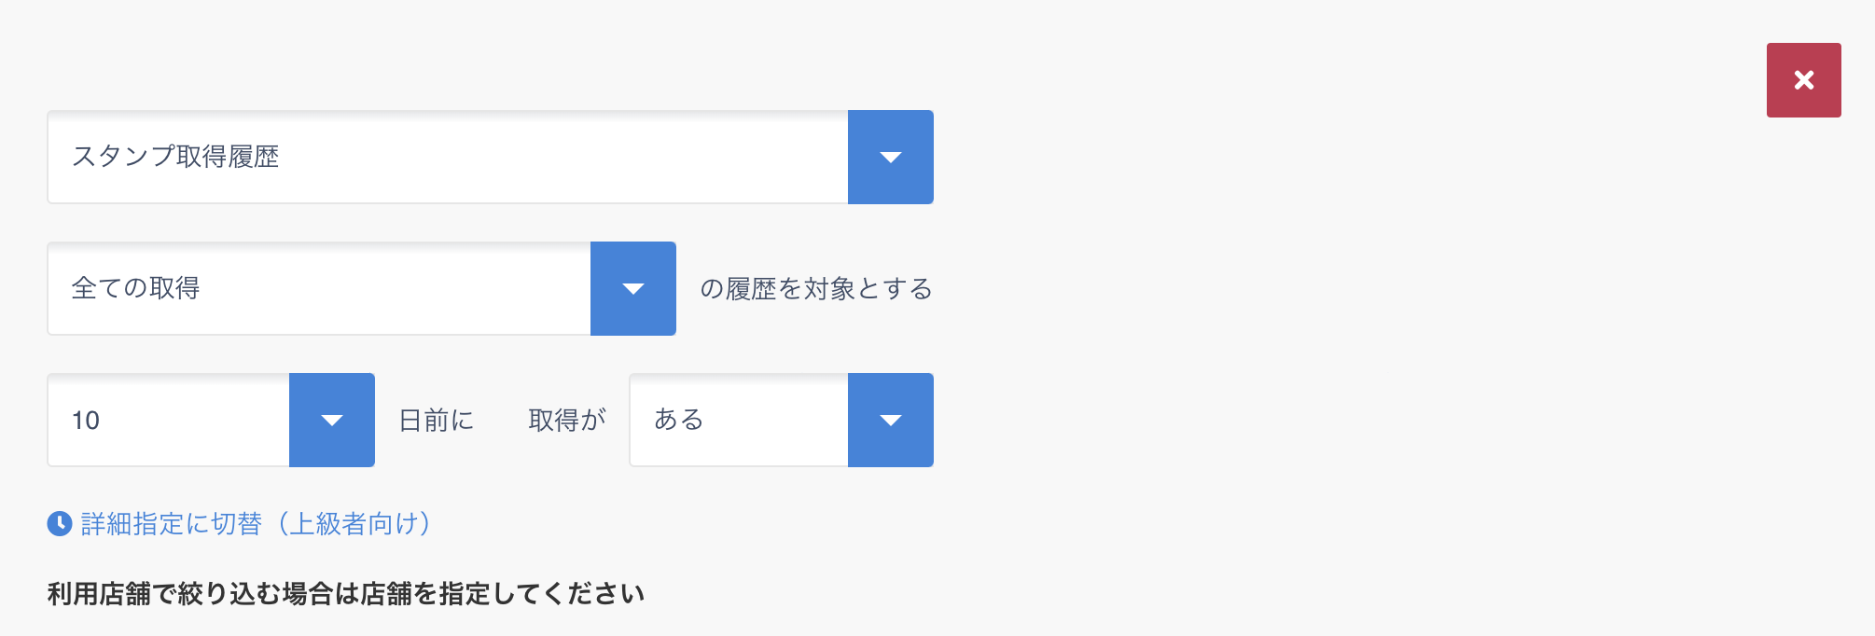Image resolution: width=1875 pixels, height=636 pixels.
Task: Click empty white area of スタンプ取得履歴 select box
Action: click(560, 157)
